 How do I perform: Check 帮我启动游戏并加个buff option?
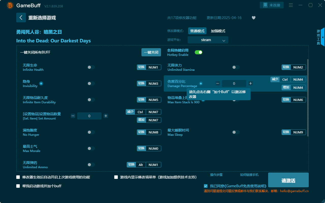pyautogui.click(x=18, y=186)
